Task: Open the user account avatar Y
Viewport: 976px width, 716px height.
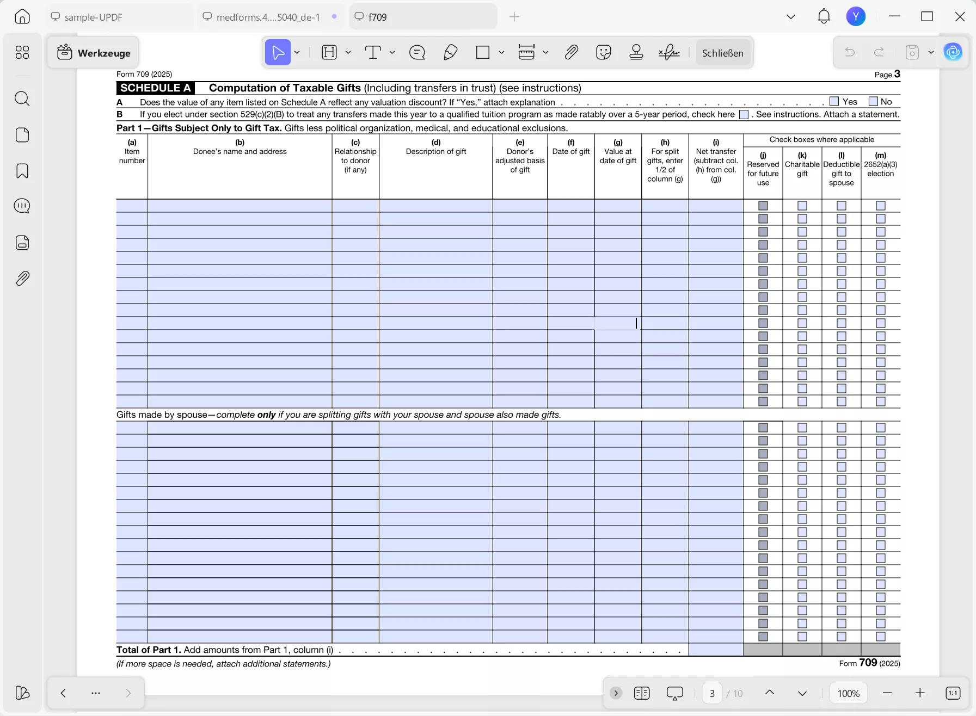Action: (856, 17)
